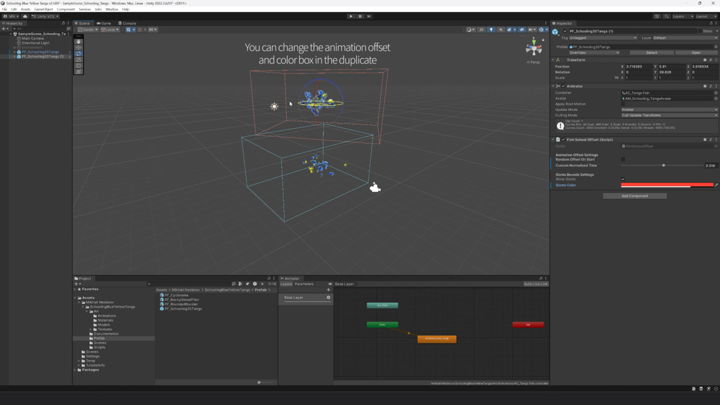Click the hidden packages count icon
Viewport: 720px width, 405px height.
[x=271, y=284]
